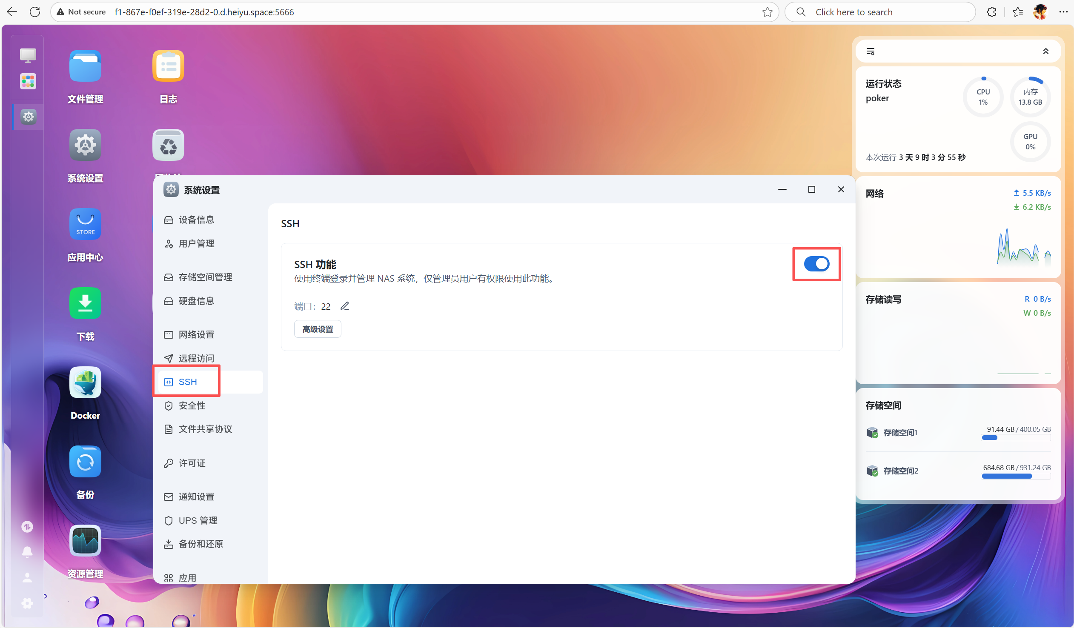Click the 网络 traffic chart
This screenshot has height=628, width=1074.
click(x=1024, y=246)
